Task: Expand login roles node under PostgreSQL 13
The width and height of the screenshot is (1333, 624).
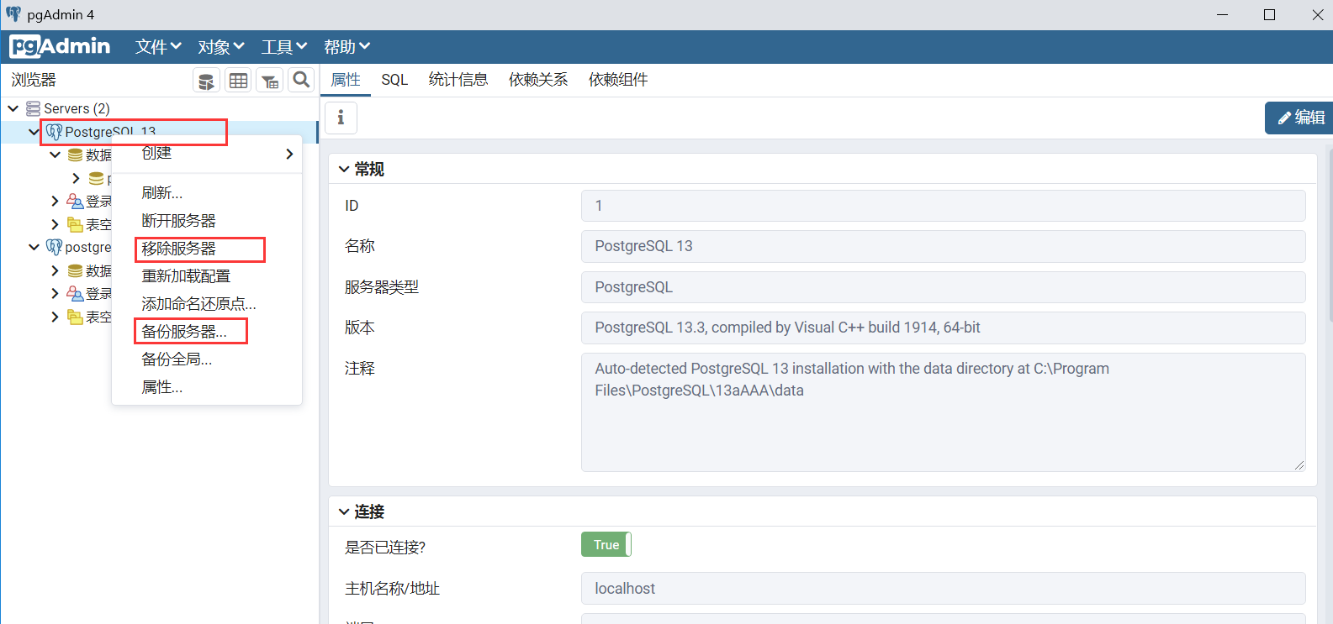Action: pos(56,202)
